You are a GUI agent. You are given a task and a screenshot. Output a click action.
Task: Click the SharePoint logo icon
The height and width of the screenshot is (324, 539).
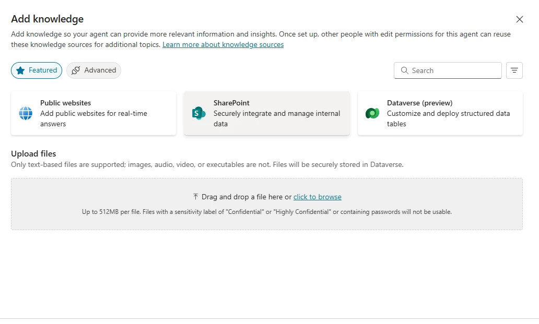[x=198, y=113]
